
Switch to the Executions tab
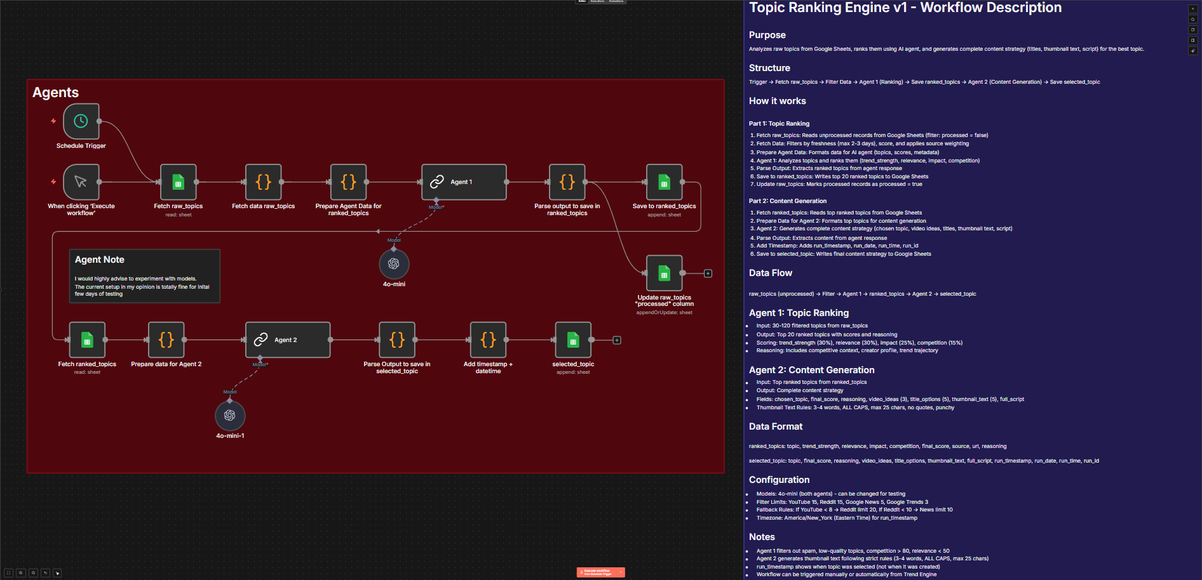(x=597, y=2)
